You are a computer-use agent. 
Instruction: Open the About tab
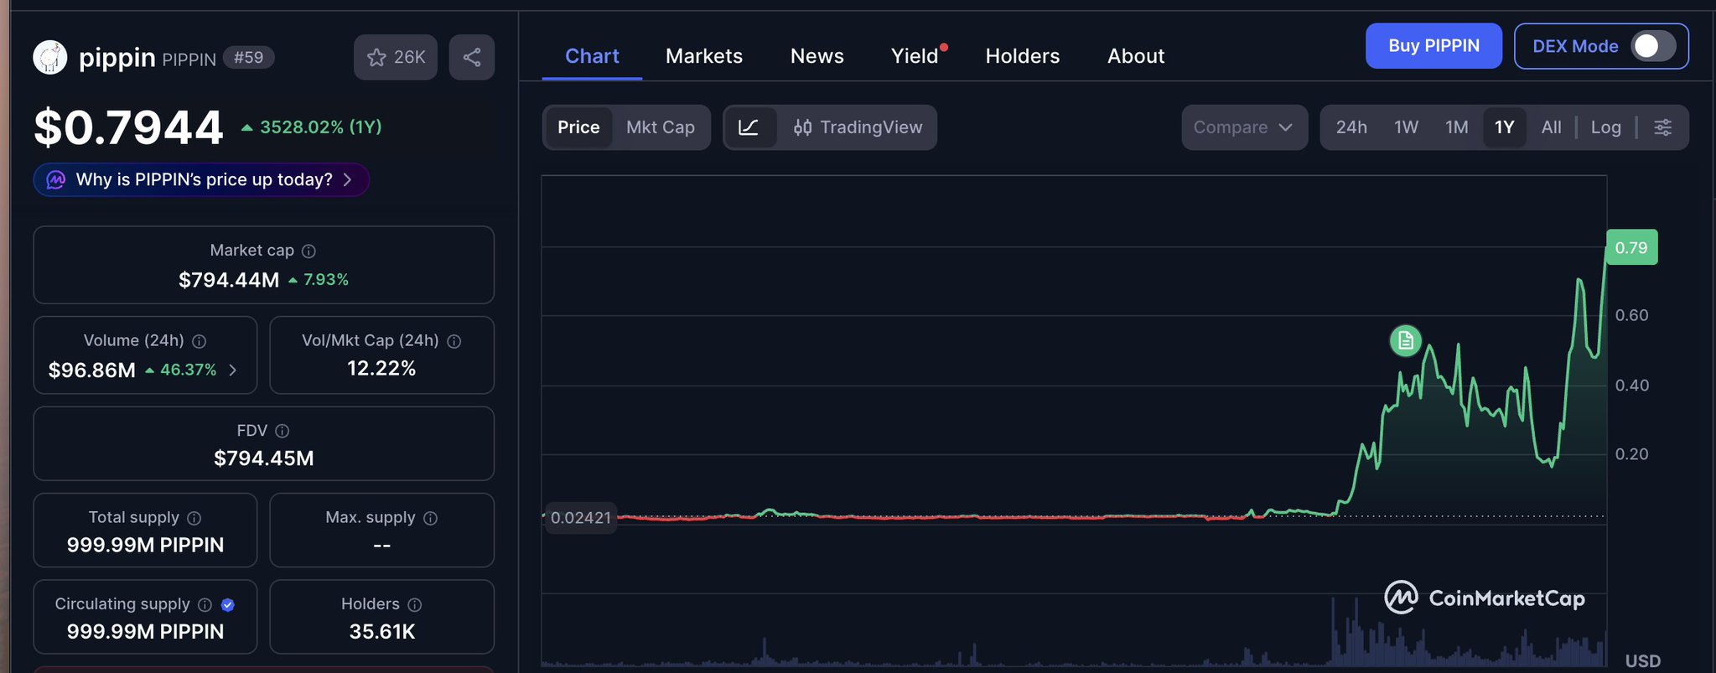1136,56
